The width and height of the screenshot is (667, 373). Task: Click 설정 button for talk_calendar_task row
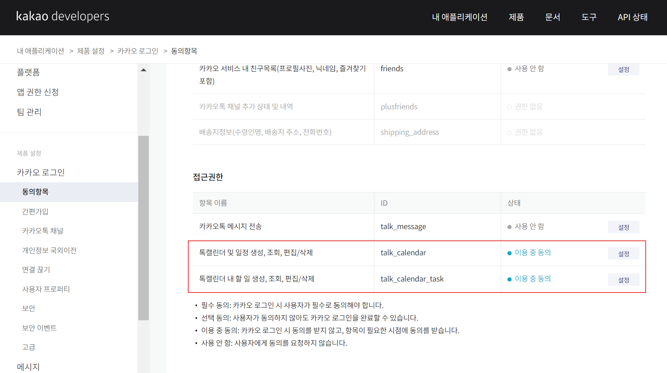point(623,280)
